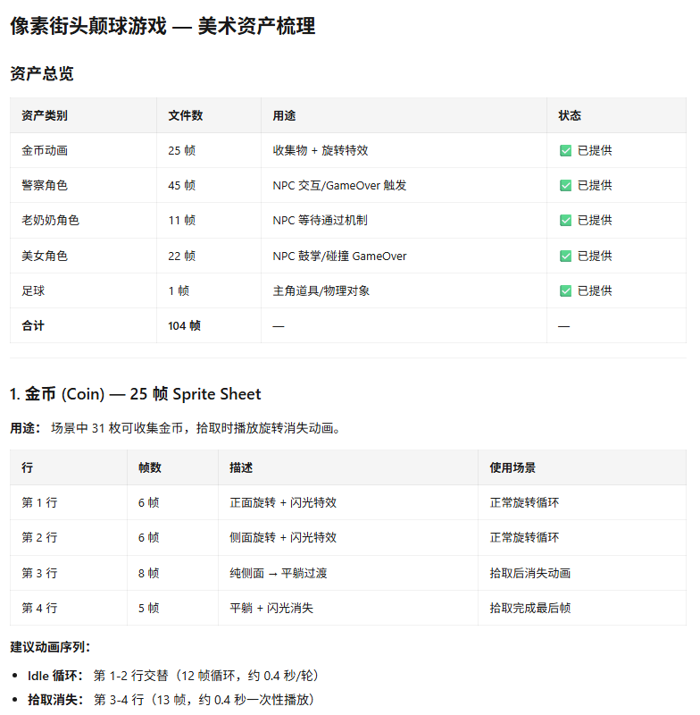The width and height of the screenshot is (700, 715).
Task: Select the 104 帧 total cell
Action: (209, 325)
